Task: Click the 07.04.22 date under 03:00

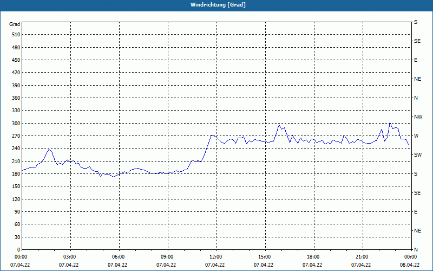Action: click(x=69, y=265)
